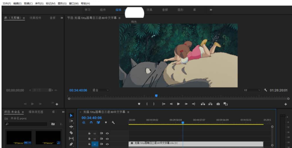Open program monitor panel menu

point(120,18)
